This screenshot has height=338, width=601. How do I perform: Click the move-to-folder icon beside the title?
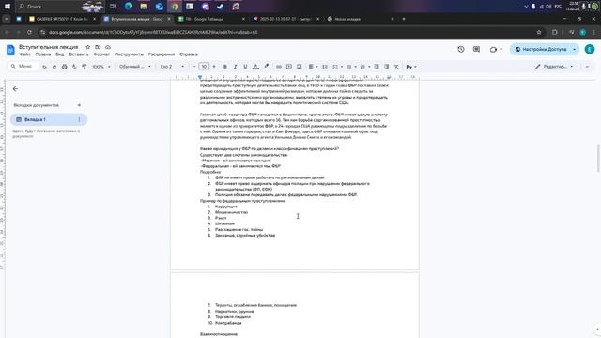pyautogui.click(x=98, y=47)
